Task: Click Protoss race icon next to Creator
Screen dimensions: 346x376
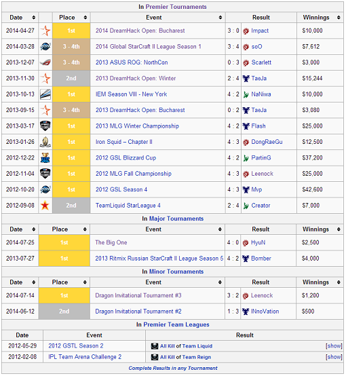Action: click(246, 206)
